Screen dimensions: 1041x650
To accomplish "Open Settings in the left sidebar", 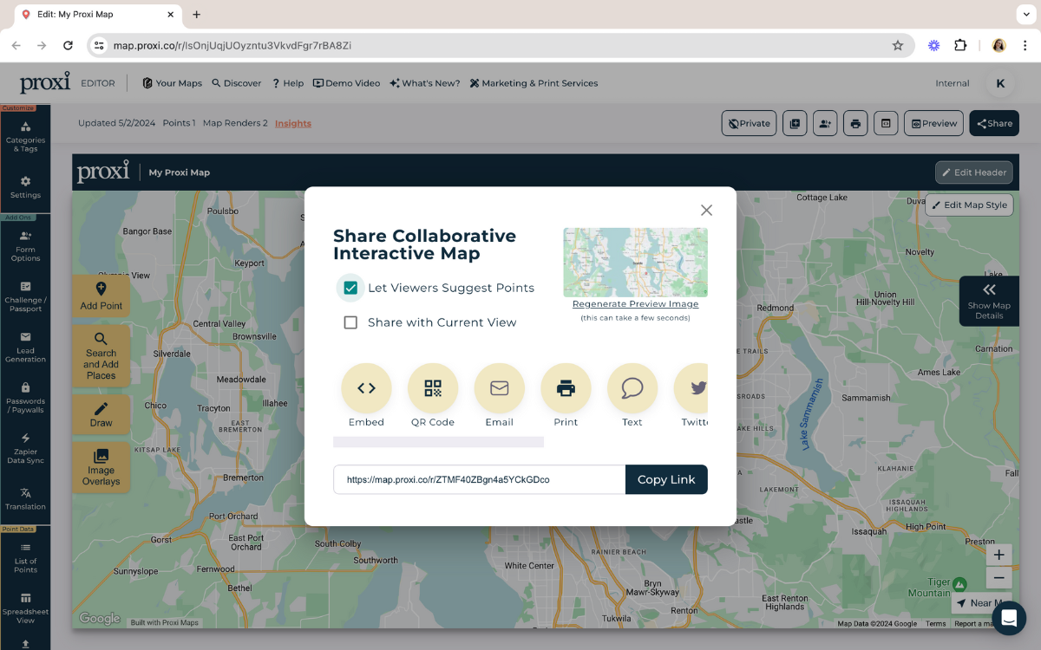I will tap(25, 186).
